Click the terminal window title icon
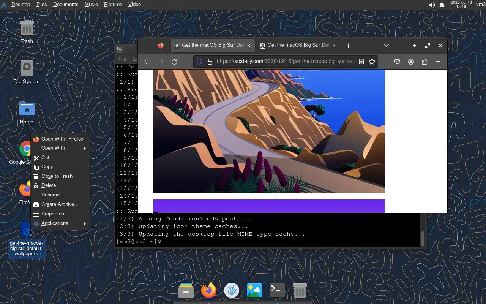Image resolution: width=486 pixels, height=304 pixels. 119,49
